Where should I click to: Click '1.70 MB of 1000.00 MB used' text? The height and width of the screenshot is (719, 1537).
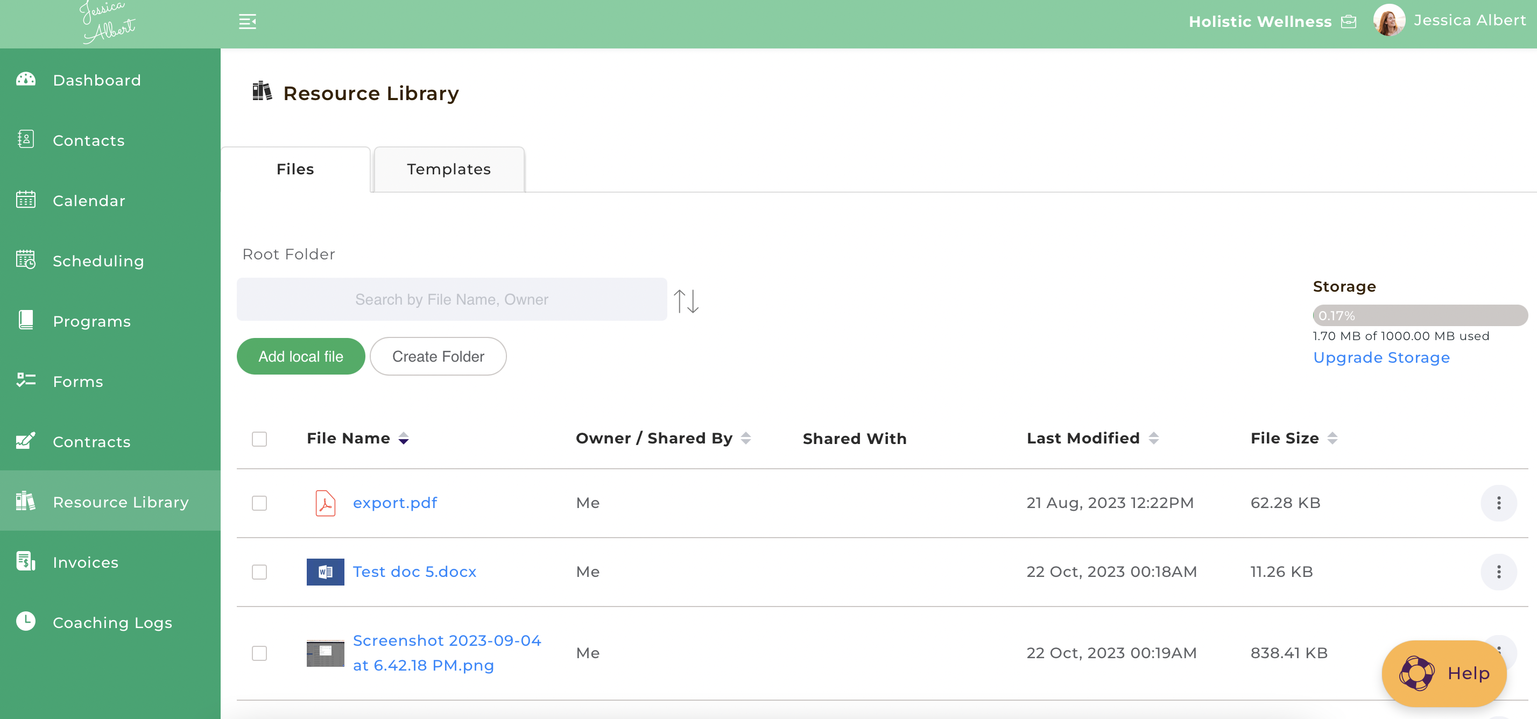click(1401, 336)
